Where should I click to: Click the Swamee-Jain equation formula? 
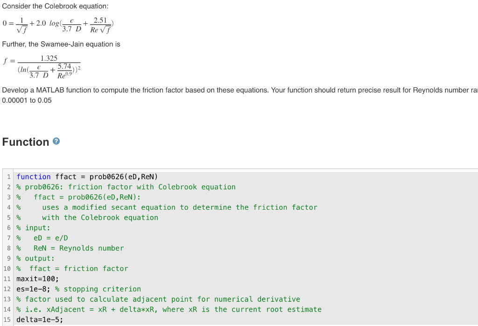42,64
